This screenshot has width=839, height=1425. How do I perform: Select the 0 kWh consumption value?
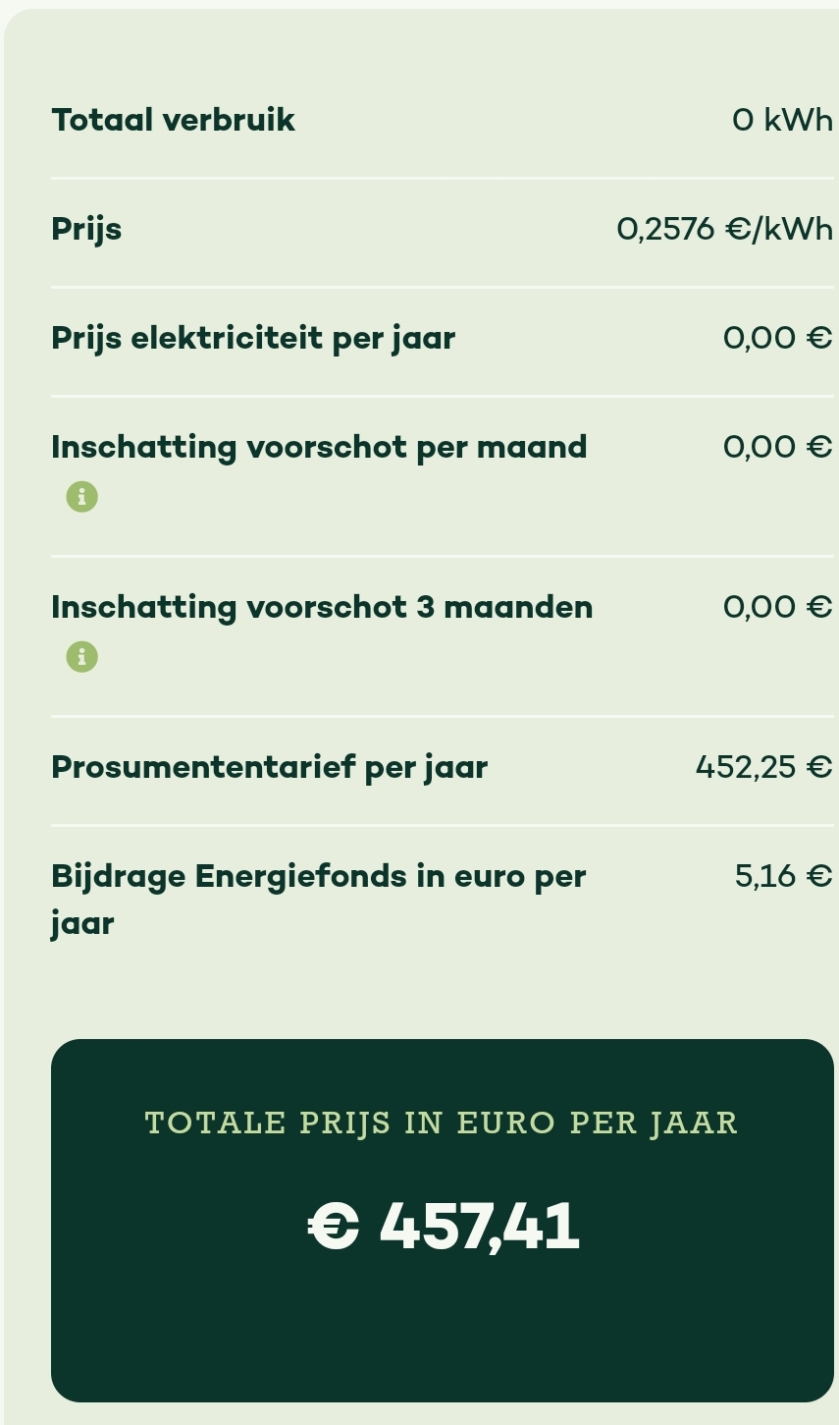[x=781, y=120]
